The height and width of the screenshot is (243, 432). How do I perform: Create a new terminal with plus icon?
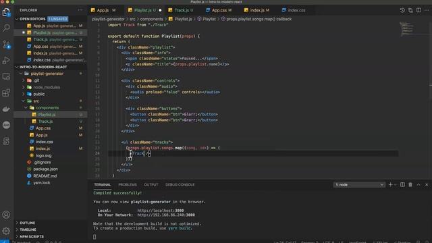coord(390,184)
